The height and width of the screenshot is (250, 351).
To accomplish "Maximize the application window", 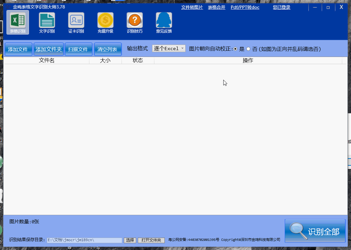I will [x=328, y=7].
